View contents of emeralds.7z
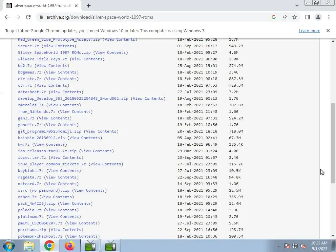336x252 pixels. [x=64, y=105]
